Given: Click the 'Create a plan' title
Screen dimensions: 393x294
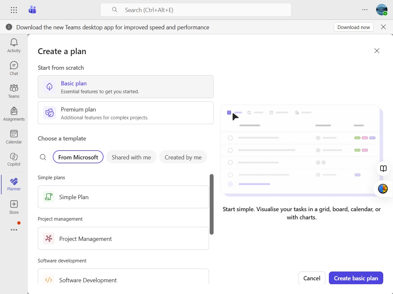Looking at the screenshot, I should coord(62,51).
